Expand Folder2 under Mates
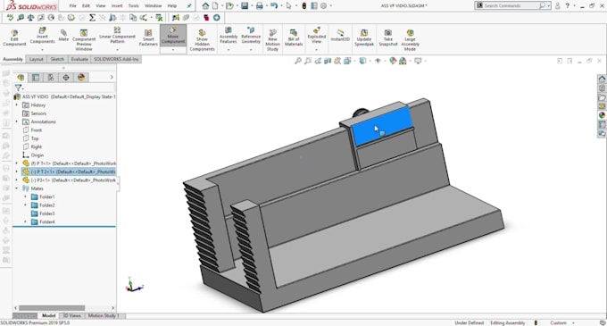Image resolution: width=607 pixels, height=326 pixels. pyautogui.click(x=26, y=205)
